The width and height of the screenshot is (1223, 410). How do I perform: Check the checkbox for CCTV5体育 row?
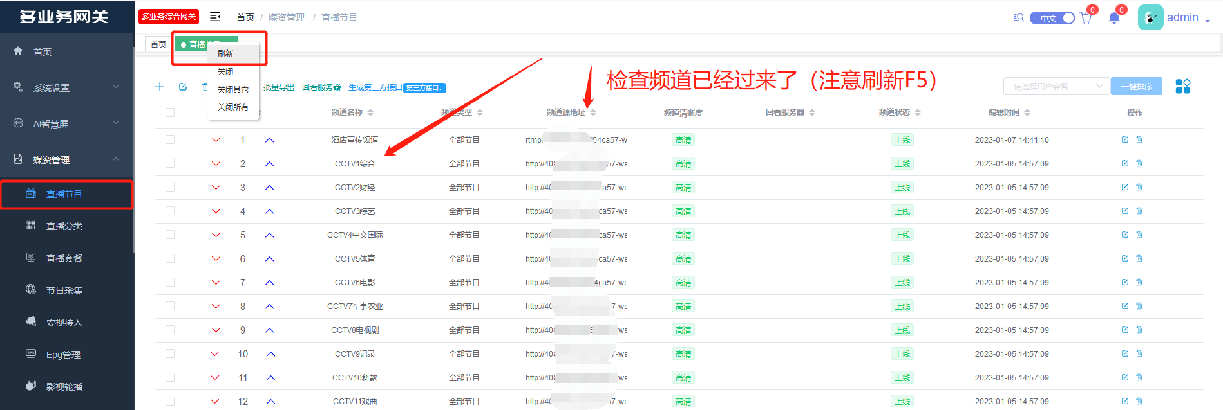coord(170,258)
